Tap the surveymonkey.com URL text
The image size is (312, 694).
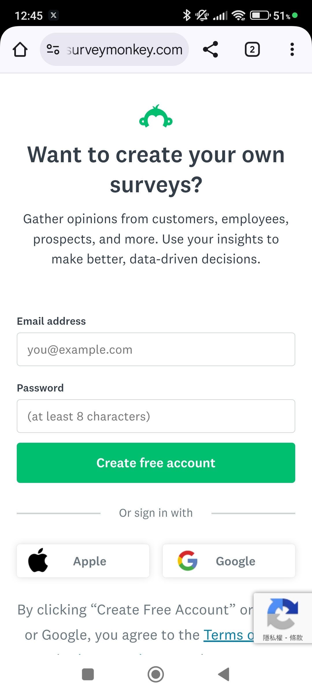[x=125, y=50]
